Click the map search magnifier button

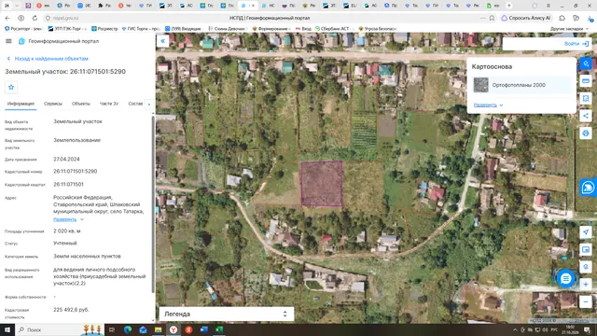pos(586,267)
